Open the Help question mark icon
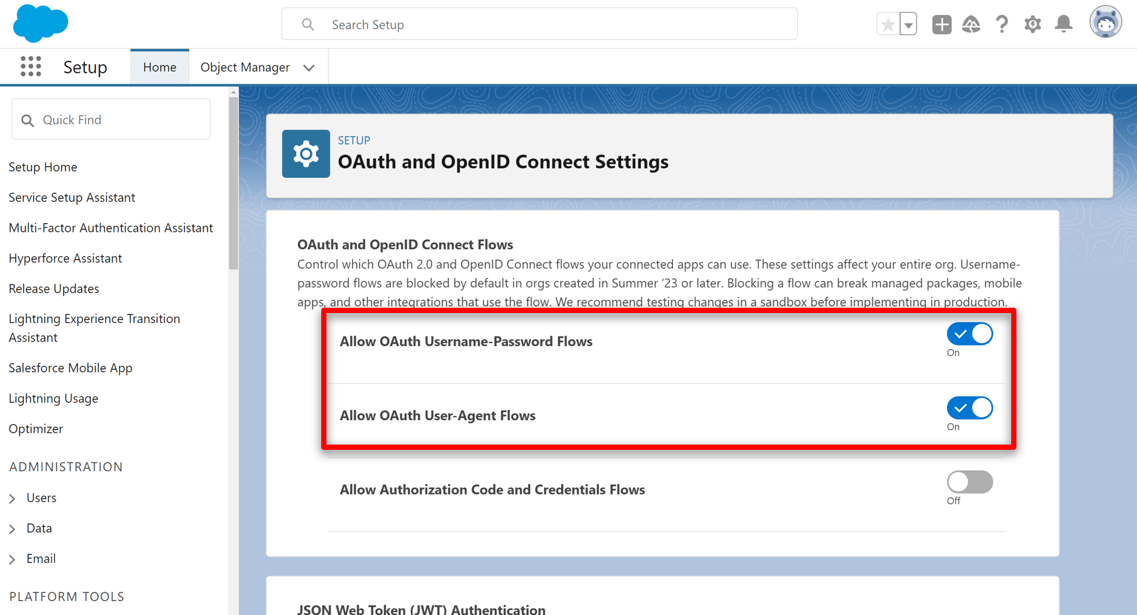 [x=1002, y=24]
